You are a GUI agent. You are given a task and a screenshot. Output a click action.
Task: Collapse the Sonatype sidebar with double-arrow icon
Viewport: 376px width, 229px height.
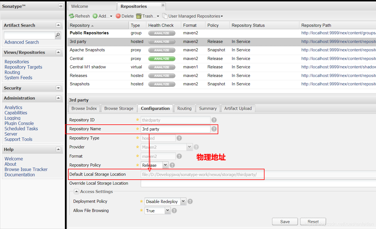[60, 6]
